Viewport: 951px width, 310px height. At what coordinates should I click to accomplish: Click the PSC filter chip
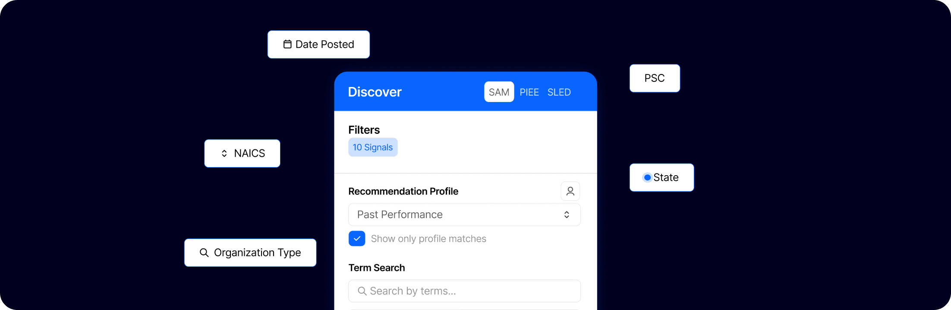[655, 78]
